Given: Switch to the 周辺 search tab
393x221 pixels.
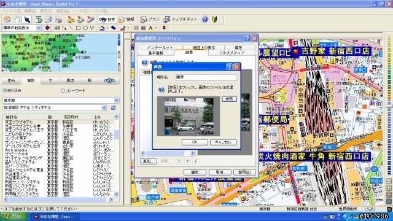Looking at the screenshot, I should [70, 80].
